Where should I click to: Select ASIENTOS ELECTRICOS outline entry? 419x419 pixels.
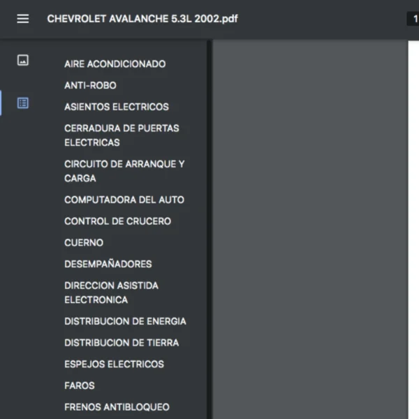coord(116,108)
